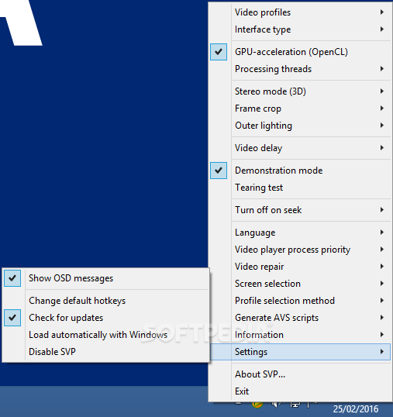
Task: Open the network tray icon
Action: (295, 405)
